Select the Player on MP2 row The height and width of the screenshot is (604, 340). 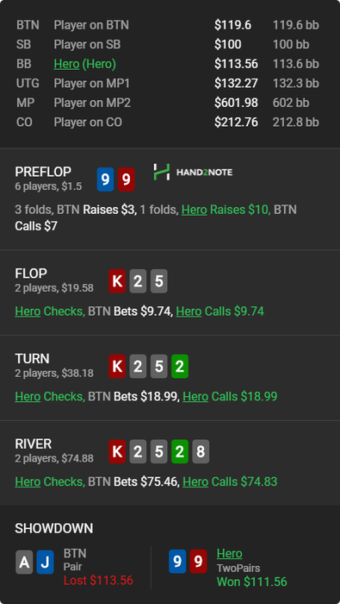pos(168,103)
